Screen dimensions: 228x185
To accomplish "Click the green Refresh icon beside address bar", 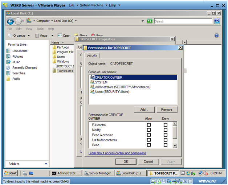I will click(x=149, y=21).
